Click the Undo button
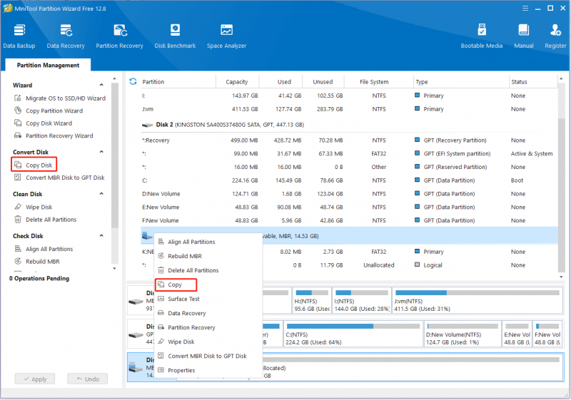The width and height of the screenshot is (571, 400). point(87,379)
